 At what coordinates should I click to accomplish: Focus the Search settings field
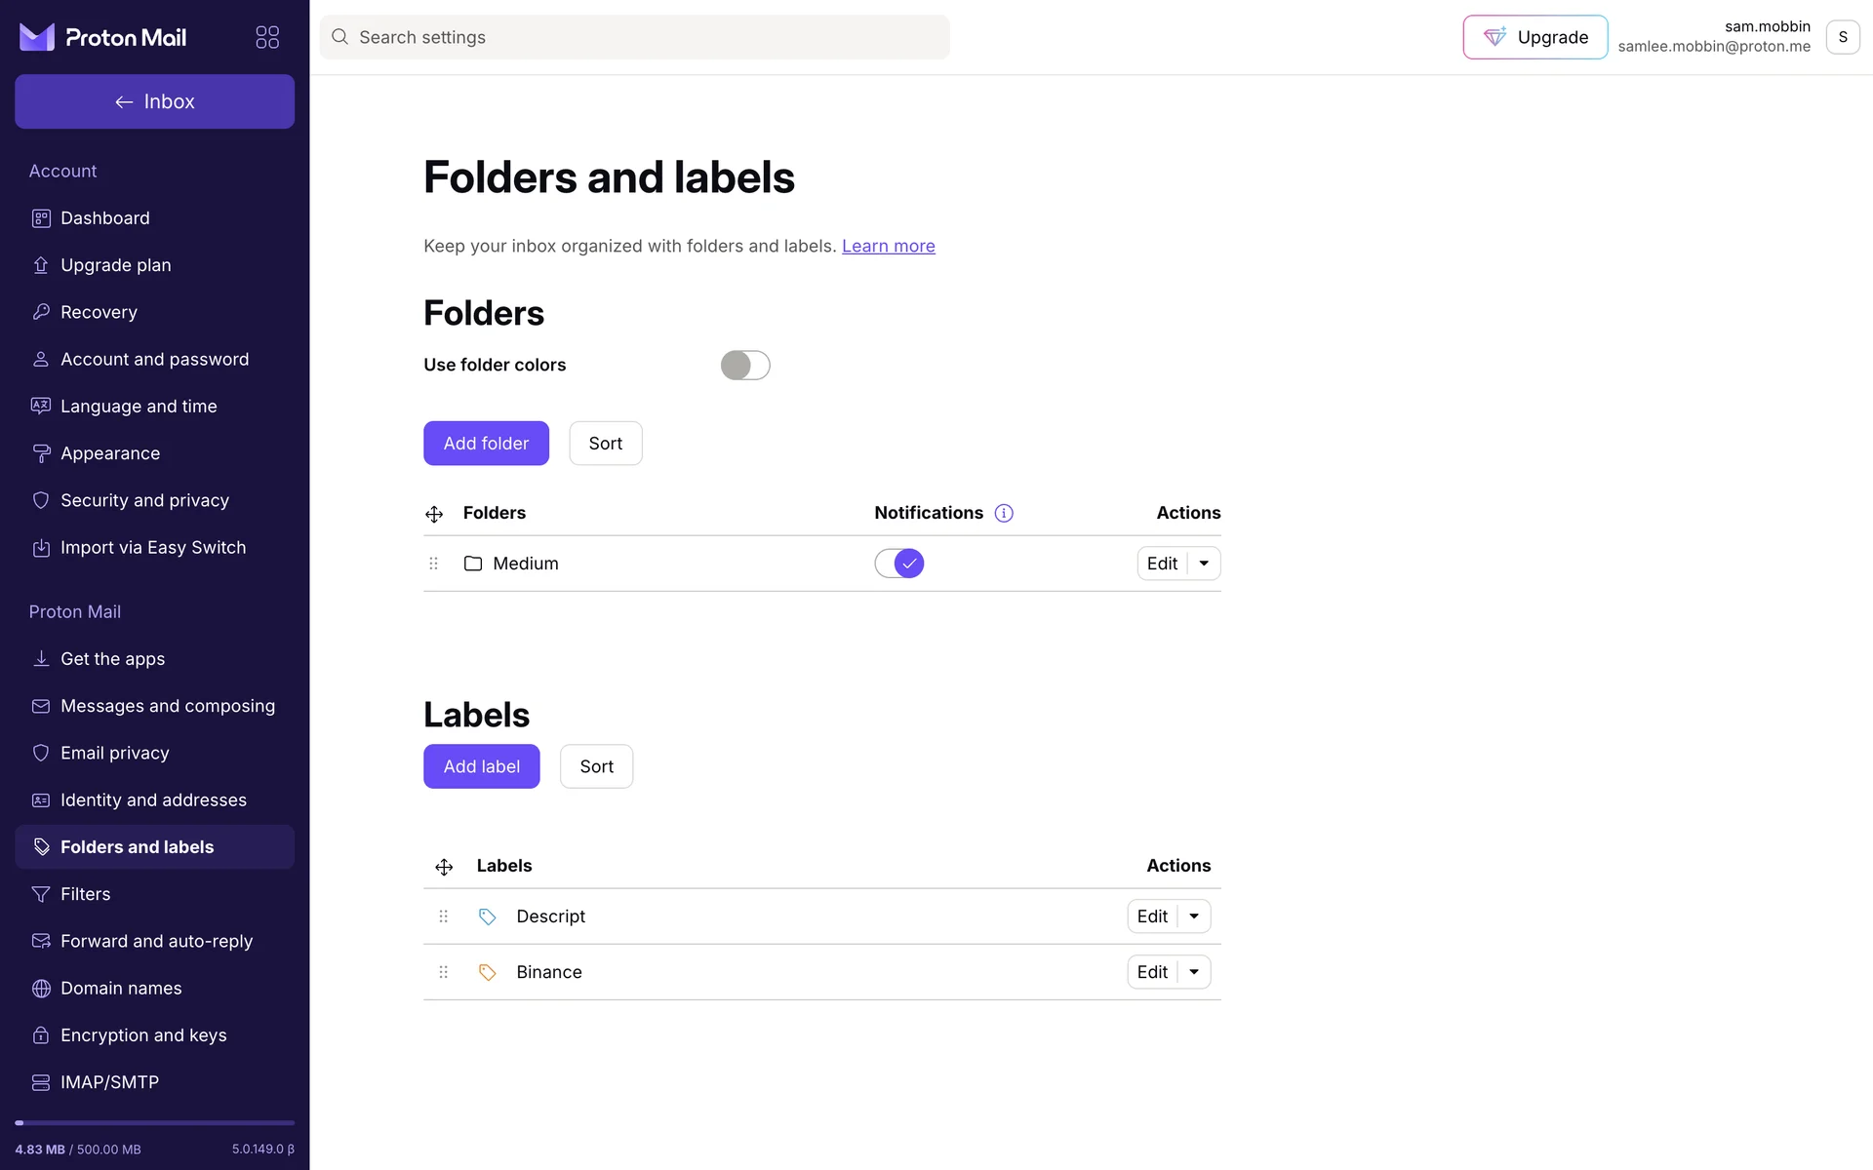(x=634, y=37)
